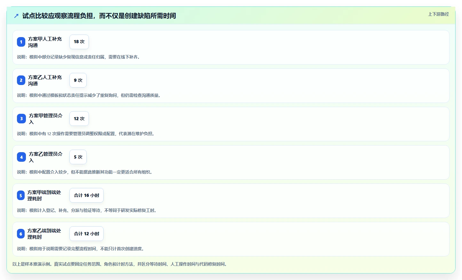
Task: Click the 18 次 value chip
Action: (x=79, y=42)
